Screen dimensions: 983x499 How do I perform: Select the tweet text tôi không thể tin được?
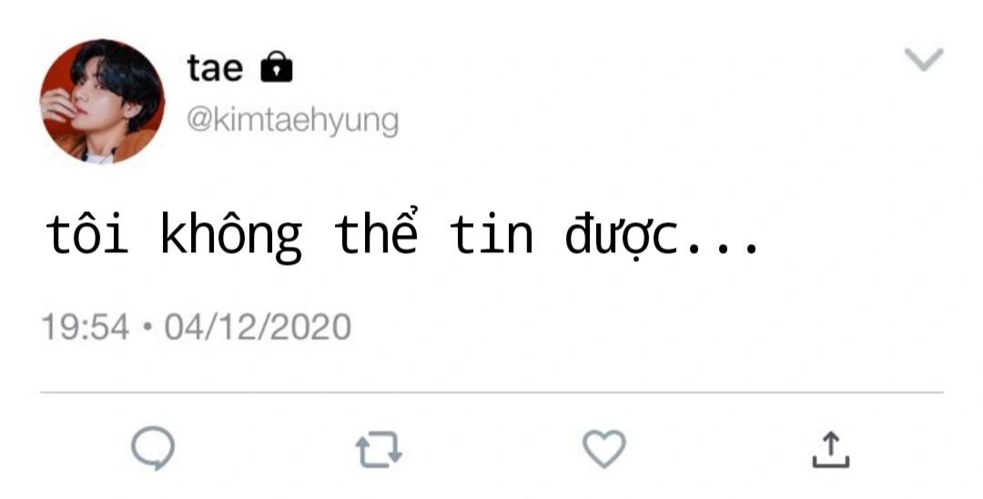pyautogui.click(x=402, y=235)
